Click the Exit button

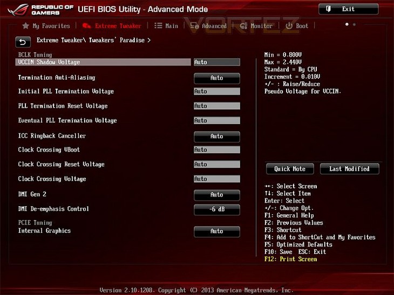pyautogui.click(x=348, y=9)
